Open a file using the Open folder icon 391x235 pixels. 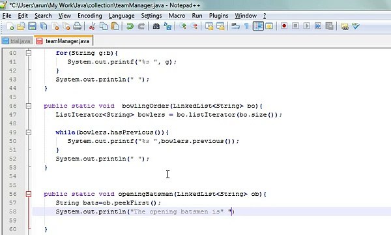(21, 26)
